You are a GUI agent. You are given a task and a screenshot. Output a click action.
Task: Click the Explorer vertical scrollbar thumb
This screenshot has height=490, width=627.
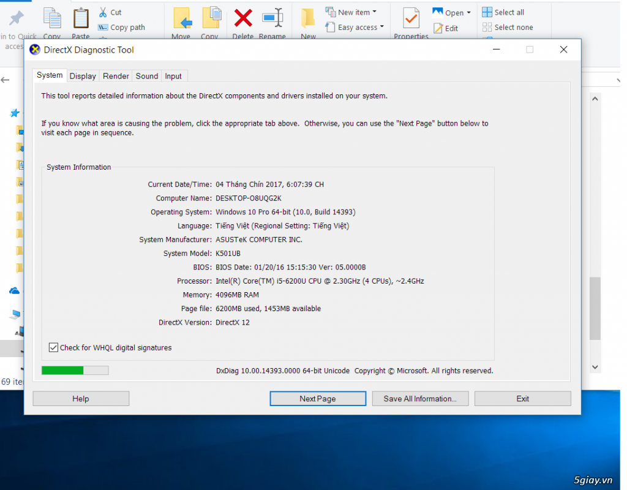coord(595,308)
